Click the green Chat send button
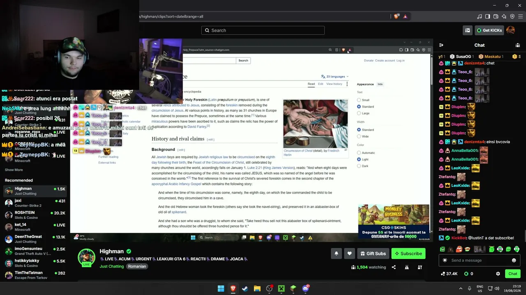This screenshot has width=526, height=295. coord(513,274)
